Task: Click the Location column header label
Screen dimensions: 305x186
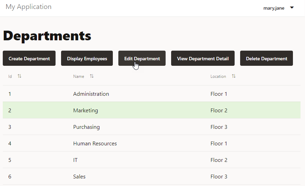Action: tap(218, 76)
